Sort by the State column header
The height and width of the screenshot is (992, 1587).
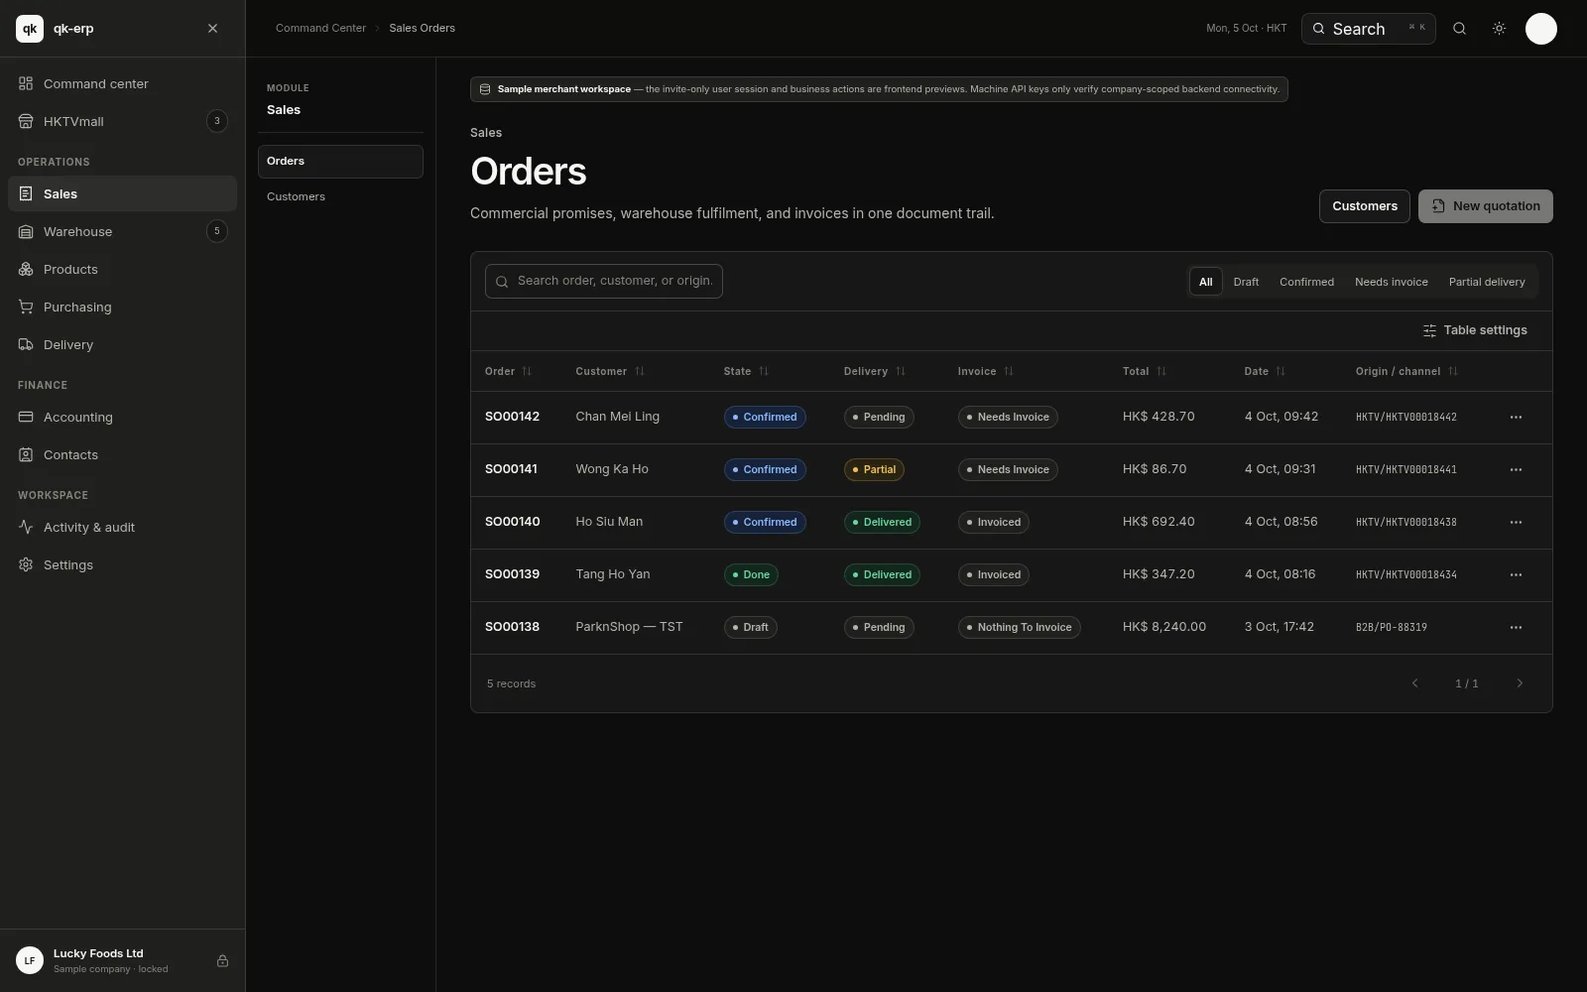point(746,371)
